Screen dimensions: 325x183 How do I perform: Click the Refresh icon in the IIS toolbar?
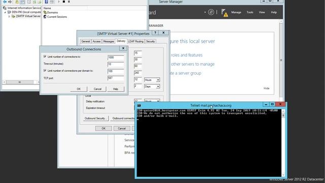point(35,2)
